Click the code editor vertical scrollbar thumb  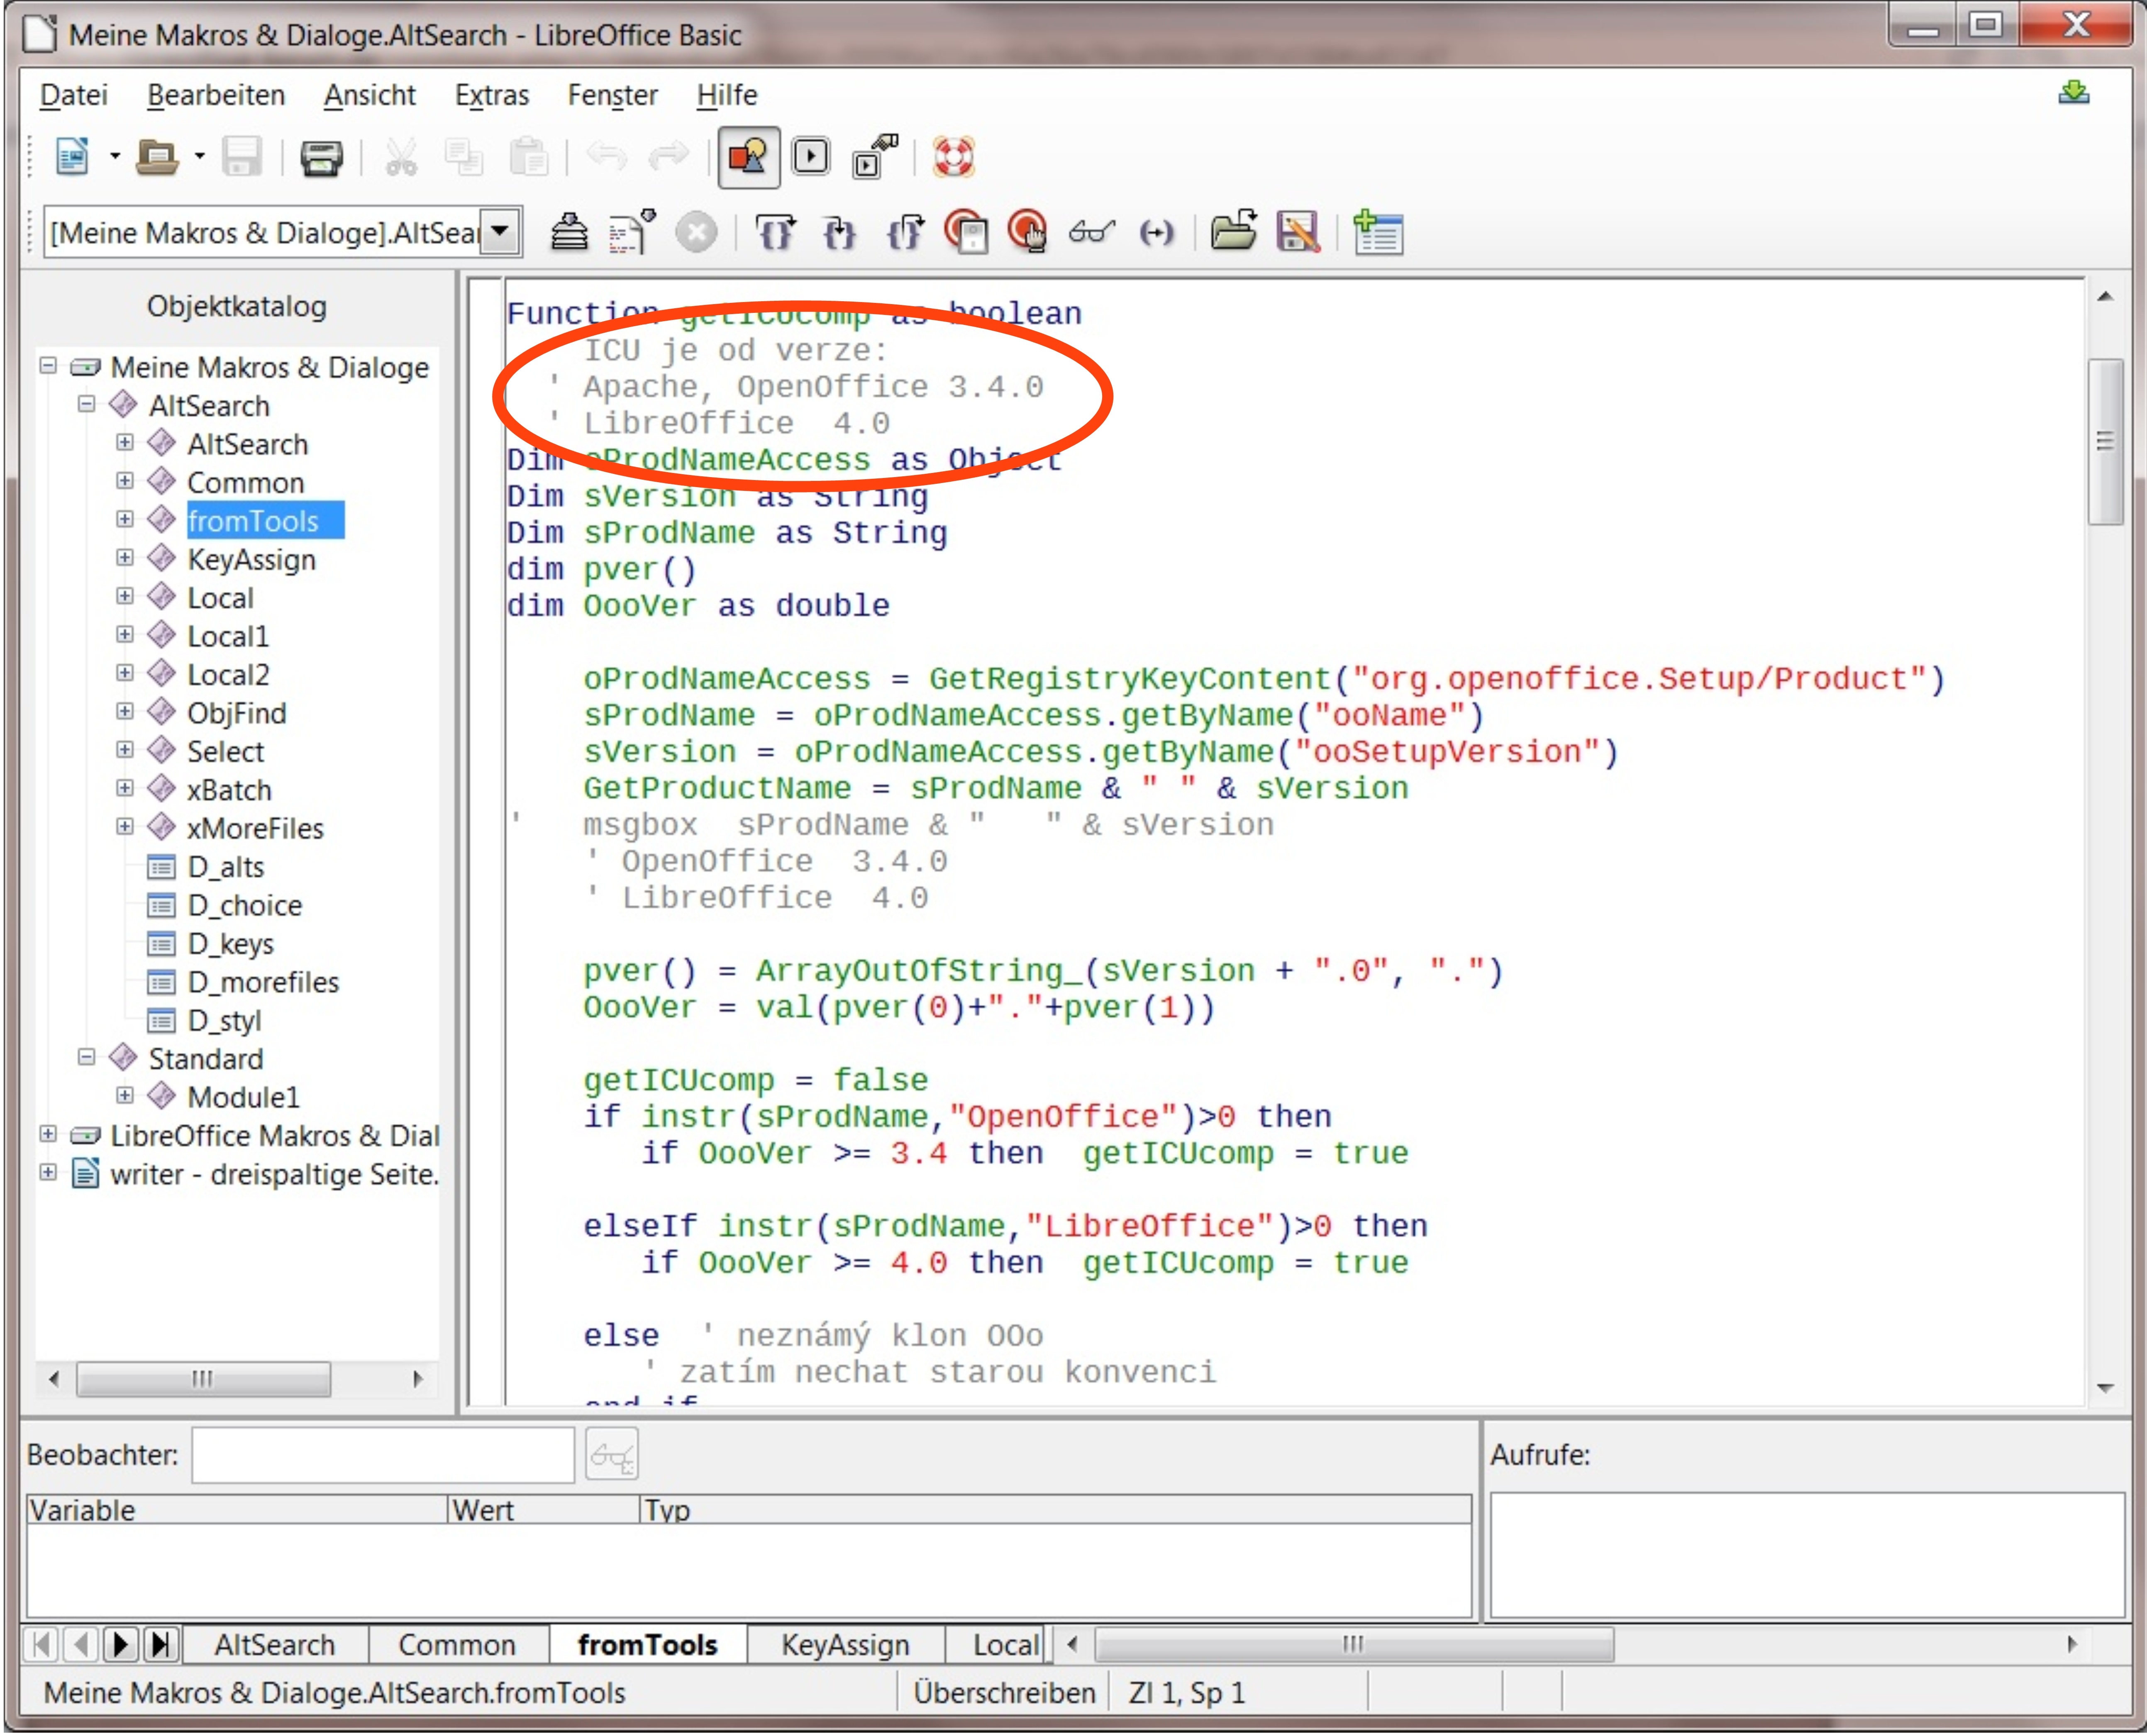2105,441
